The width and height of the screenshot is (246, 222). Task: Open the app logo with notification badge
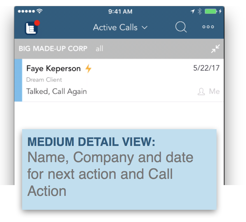point(31,27)
